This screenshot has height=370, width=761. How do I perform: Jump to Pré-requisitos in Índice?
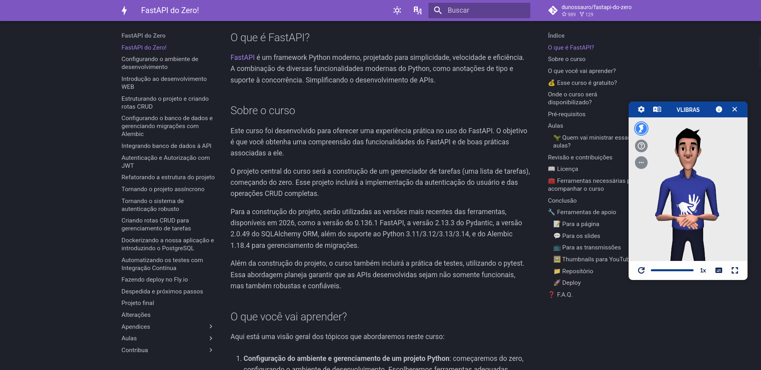tap(566, 114)
